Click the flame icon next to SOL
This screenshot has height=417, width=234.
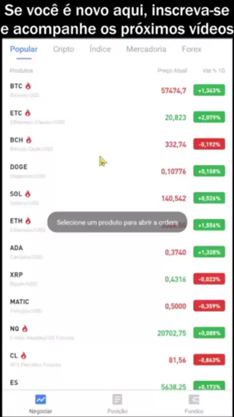click(x=28, y=194)
